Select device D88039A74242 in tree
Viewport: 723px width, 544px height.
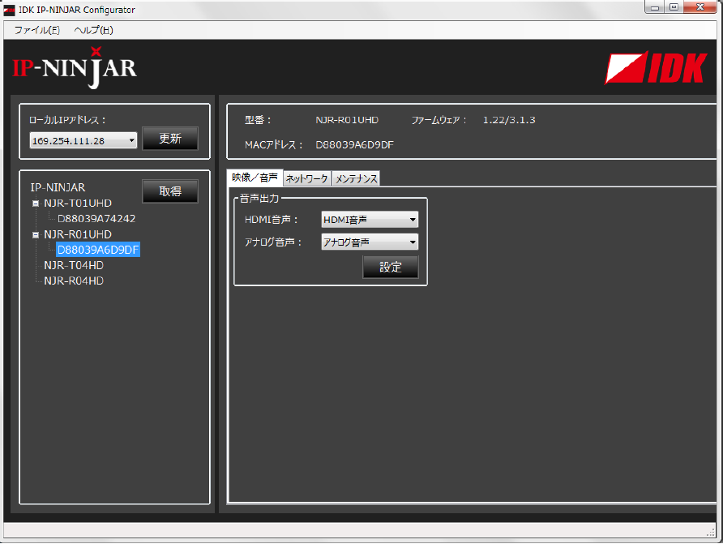pyautogui.click(x=96, y=219)
